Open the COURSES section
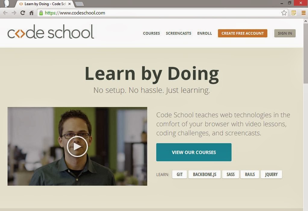Viewport: 308px width, 211px height. point(151,33)
